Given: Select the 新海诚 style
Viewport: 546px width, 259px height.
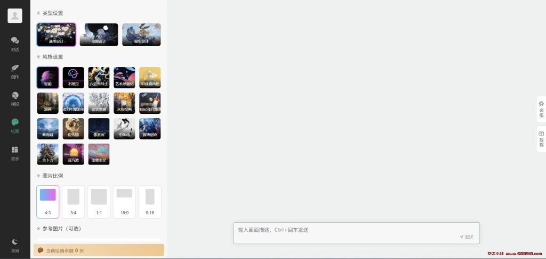Looking at the screenshot, I should (x=47, y=129).
